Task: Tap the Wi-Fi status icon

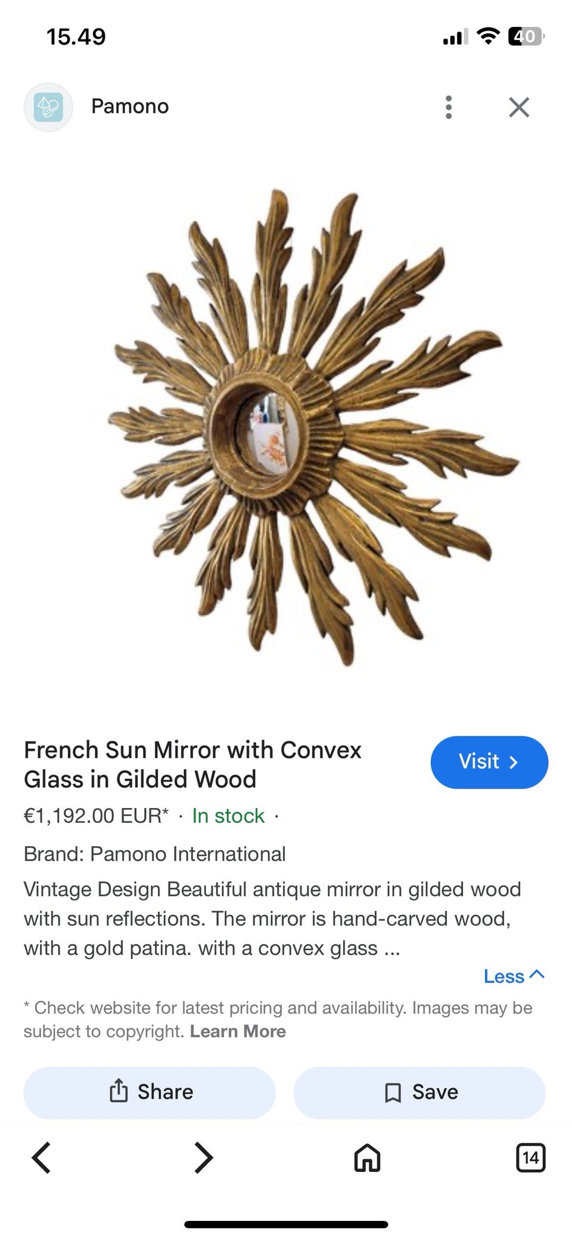Action: pos(488,36)
